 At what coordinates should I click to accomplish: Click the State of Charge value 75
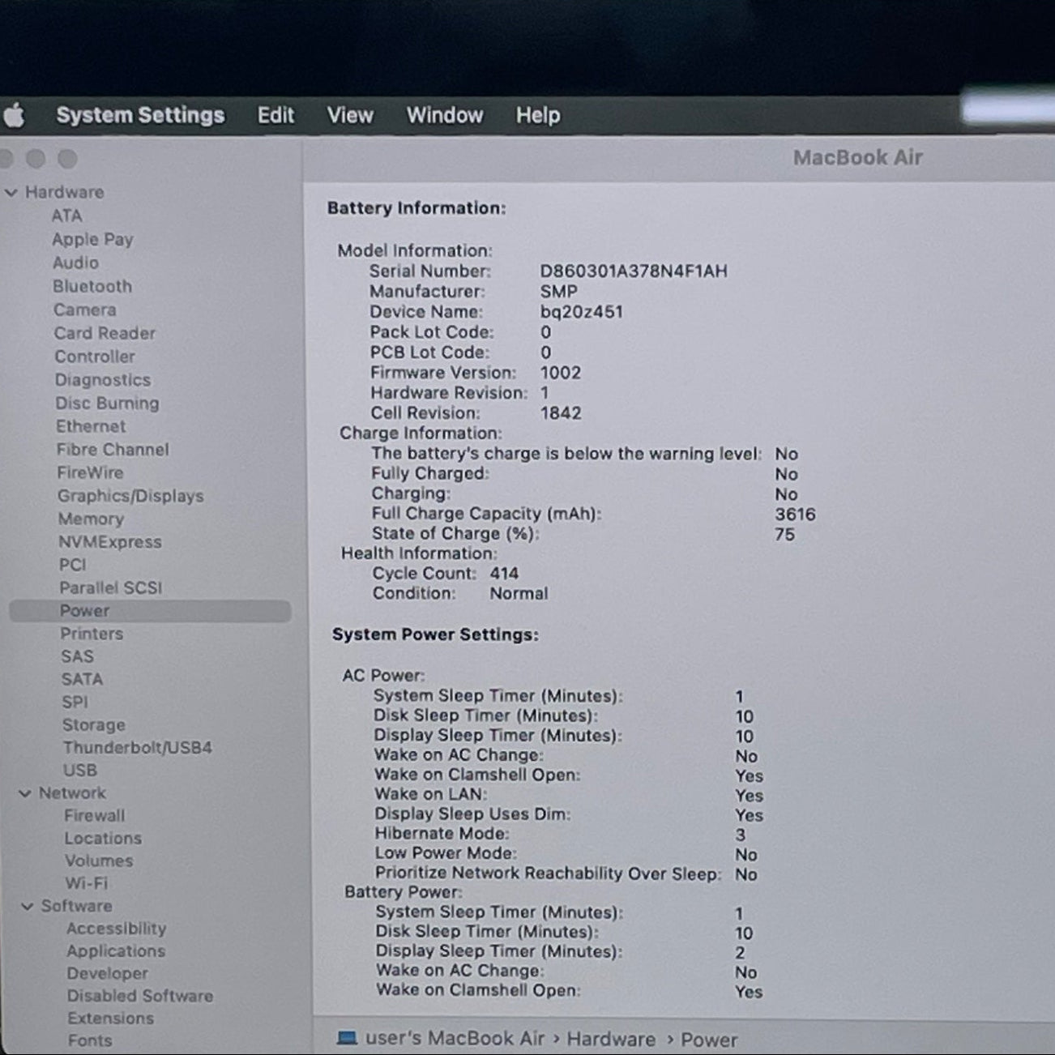[784, 535]
